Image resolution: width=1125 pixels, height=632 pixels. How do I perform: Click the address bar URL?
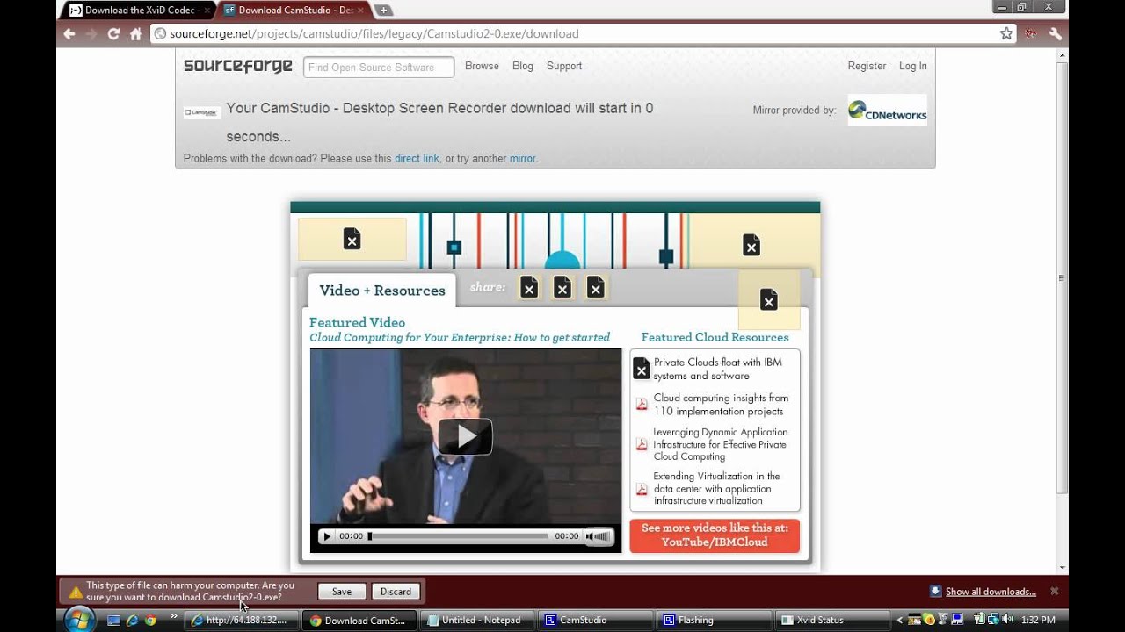[x=374, y=34]
